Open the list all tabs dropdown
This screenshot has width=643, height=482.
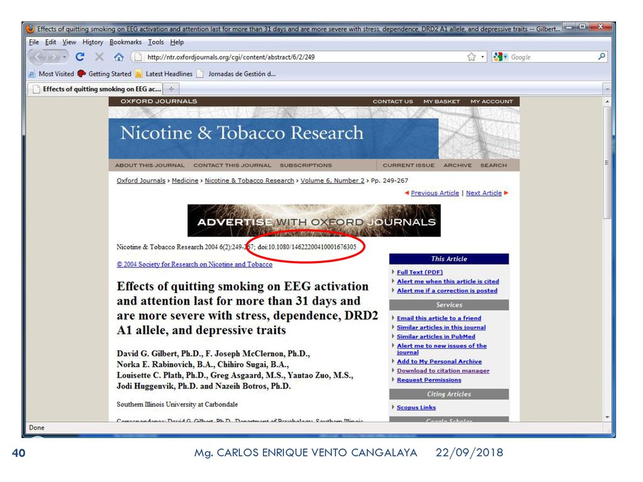607,88
